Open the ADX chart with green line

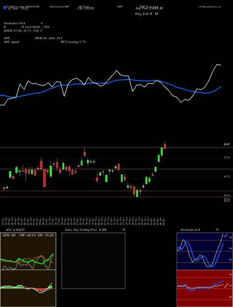[28, 251]
